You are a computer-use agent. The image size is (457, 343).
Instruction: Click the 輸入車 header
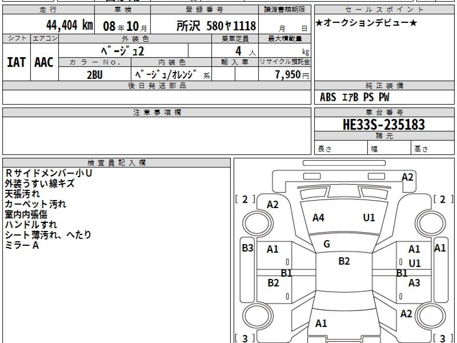pos(235,62)
